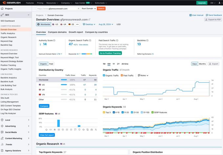Click the Local location pin icon

click(2, 120)
